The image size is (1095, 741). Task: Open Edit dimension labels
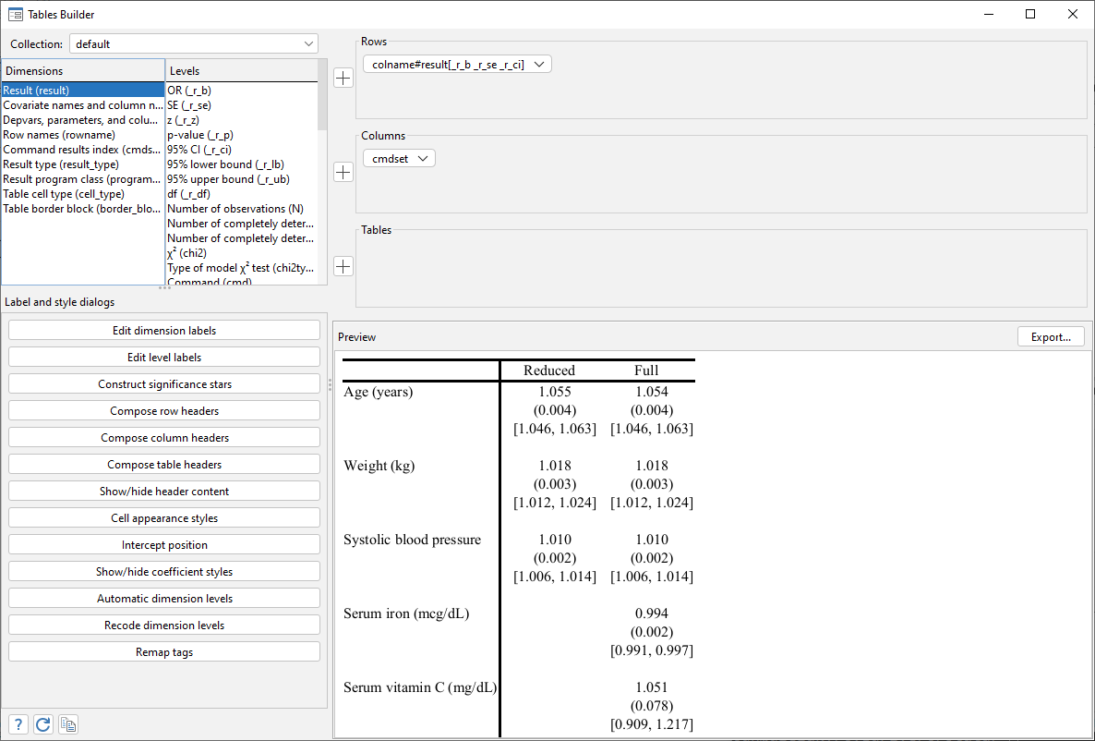point(163,330)
